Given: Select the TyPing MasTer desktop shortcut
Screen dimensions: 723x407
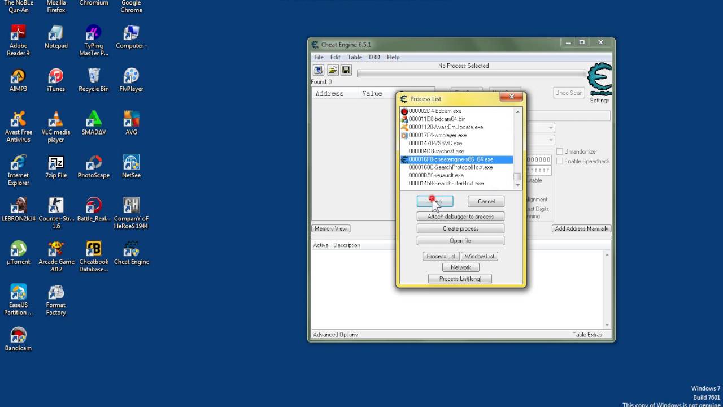Looking at the screenshot, I should coord(94,40).
